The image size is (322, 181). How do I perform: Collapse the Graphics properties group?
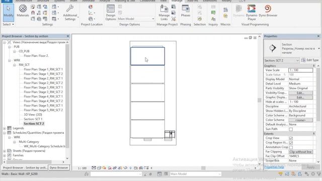(x=314, y=66)
